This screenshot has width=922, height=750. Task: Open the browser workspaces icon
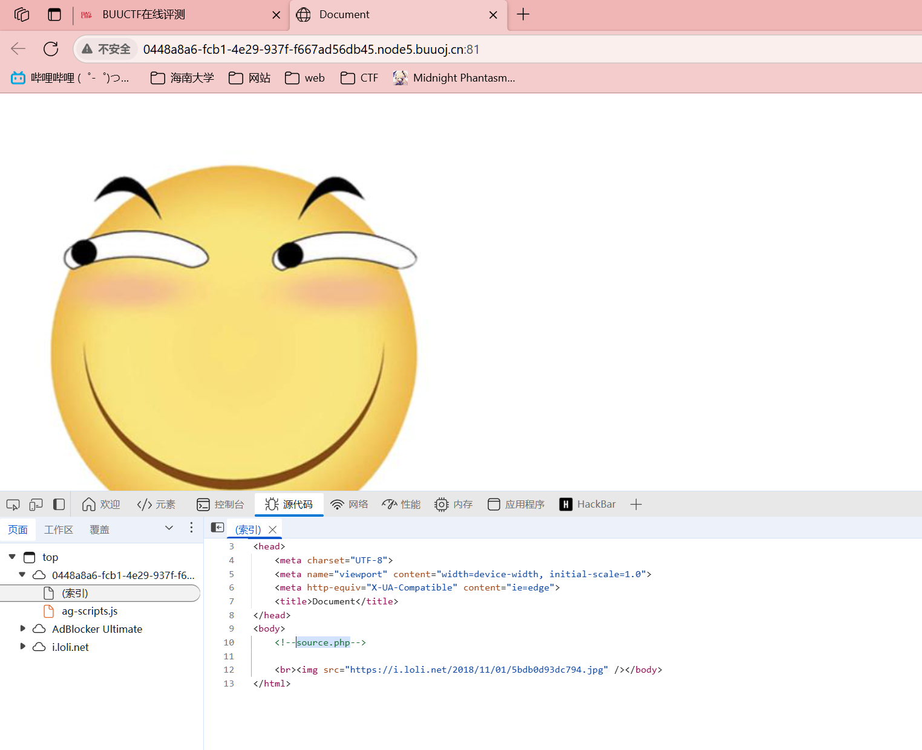[22, 15]
